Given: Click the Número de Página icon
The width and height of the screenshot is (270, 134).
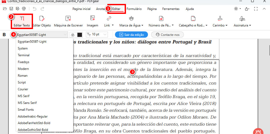Looking at the screenshot, I should point(161,18).
